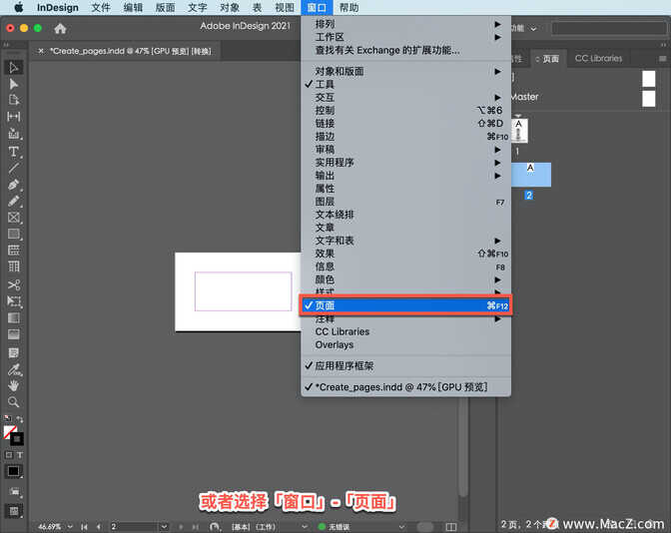Toggle the checked 工具 menu item

click(406, 84)
